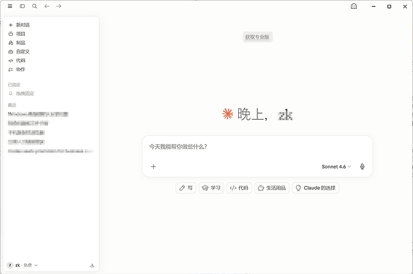413x274 pixels.
Task: Select the 写 write suggestion chip
Action: 186,188
